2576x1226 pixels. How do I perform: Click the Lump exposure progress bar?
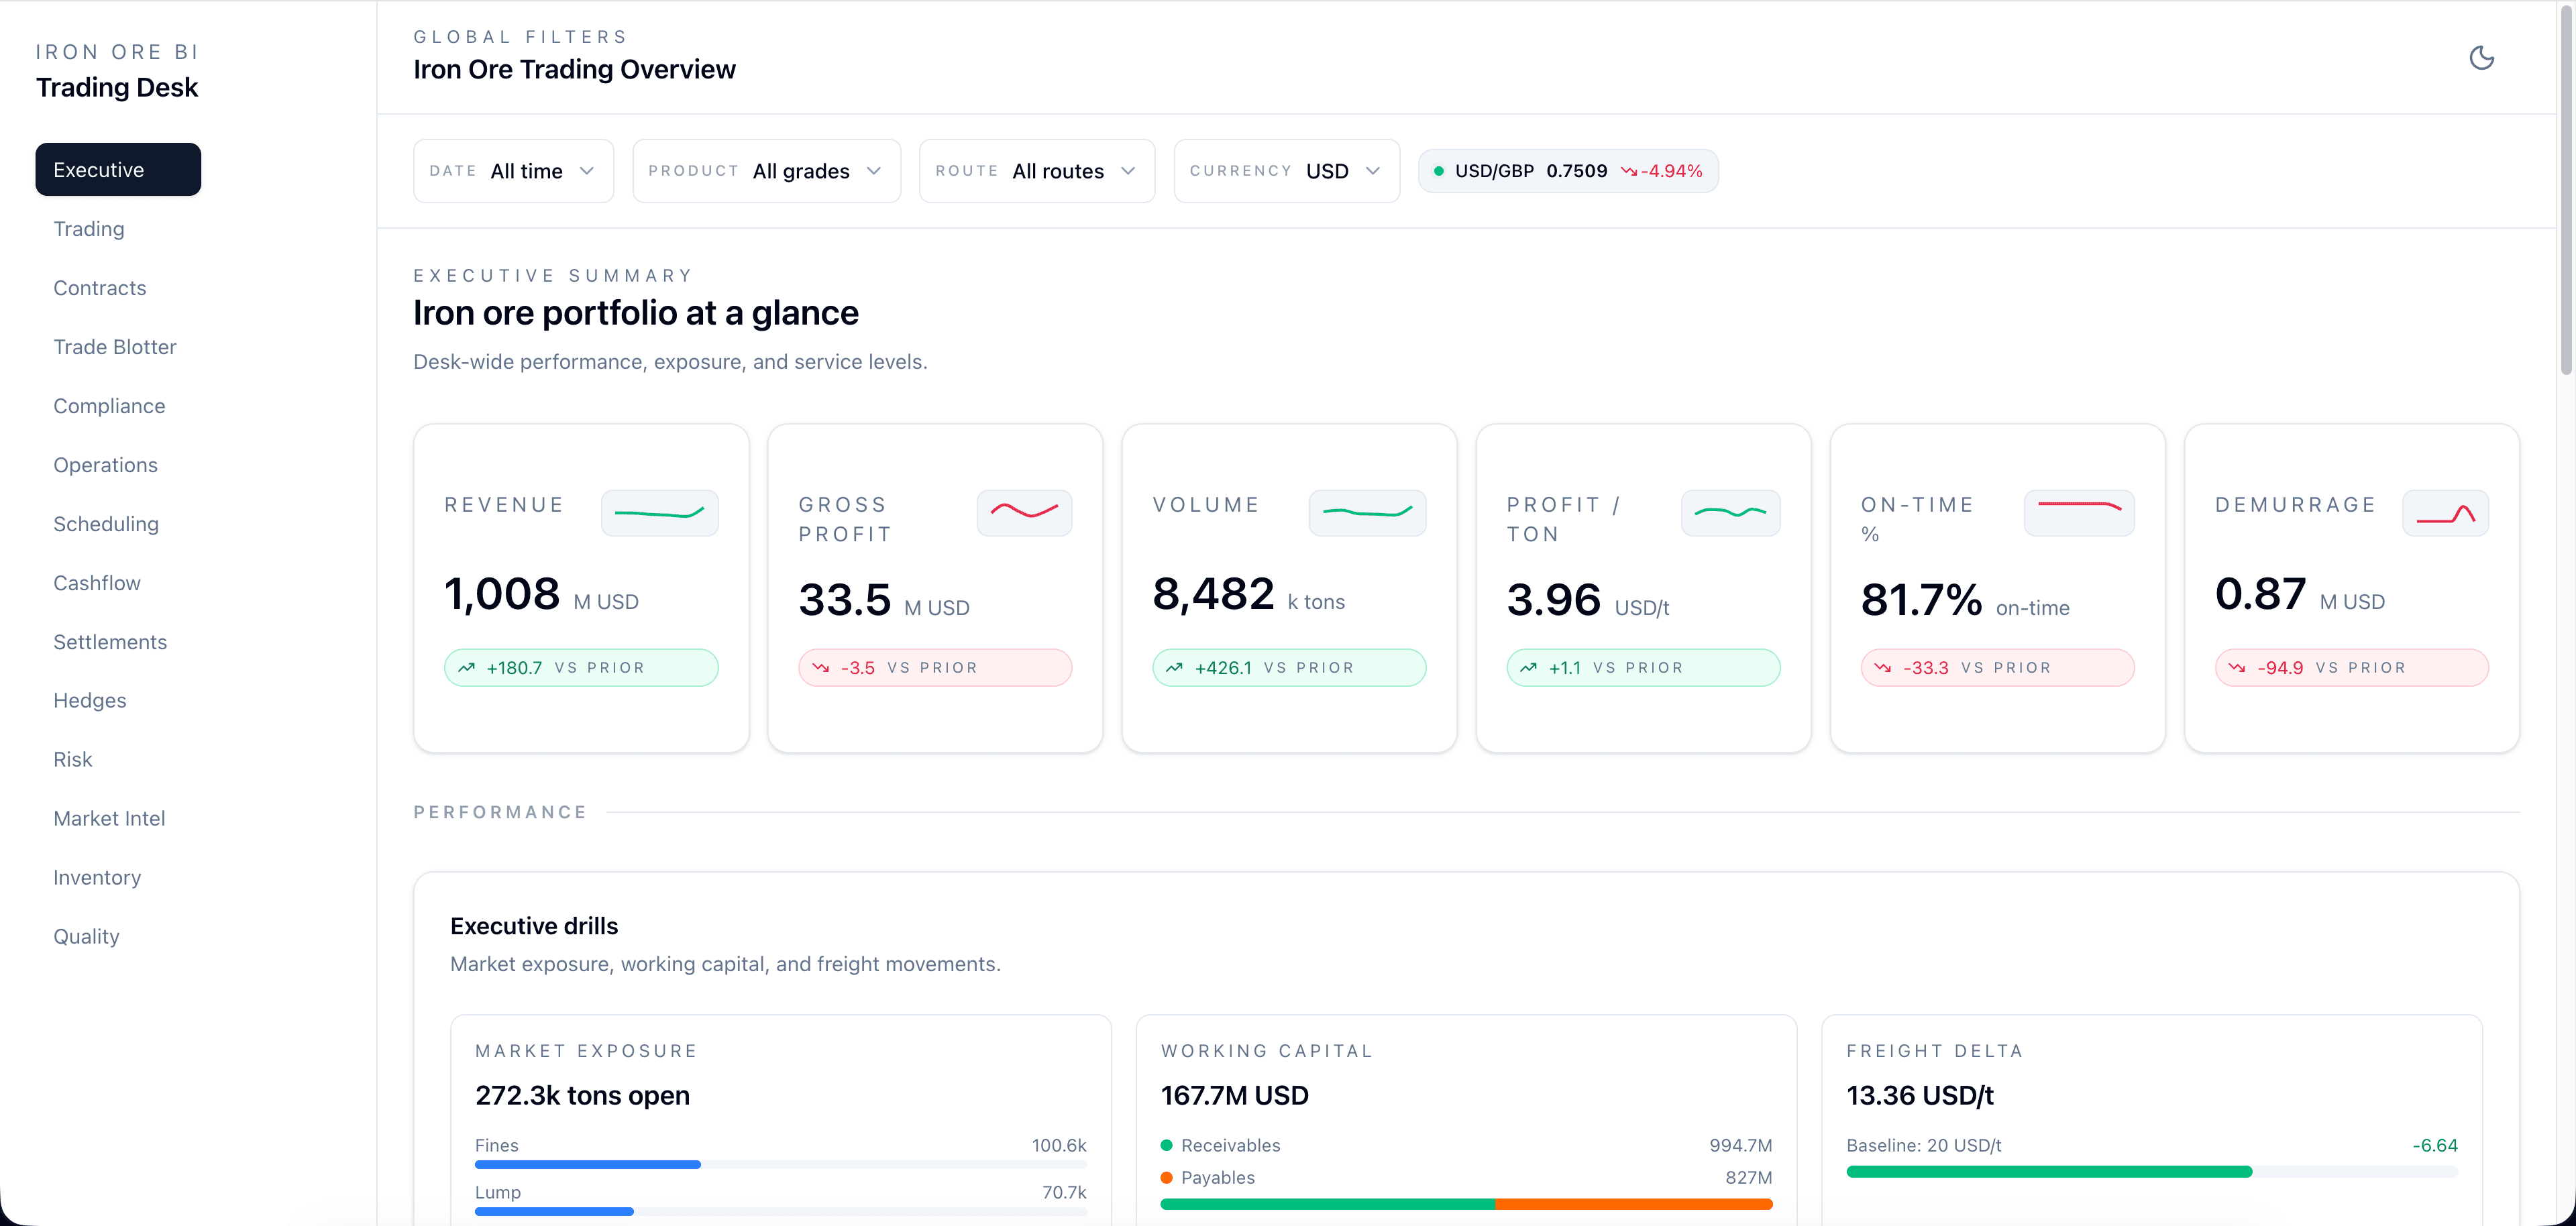pyautogui.click(x=780, y=1212)
